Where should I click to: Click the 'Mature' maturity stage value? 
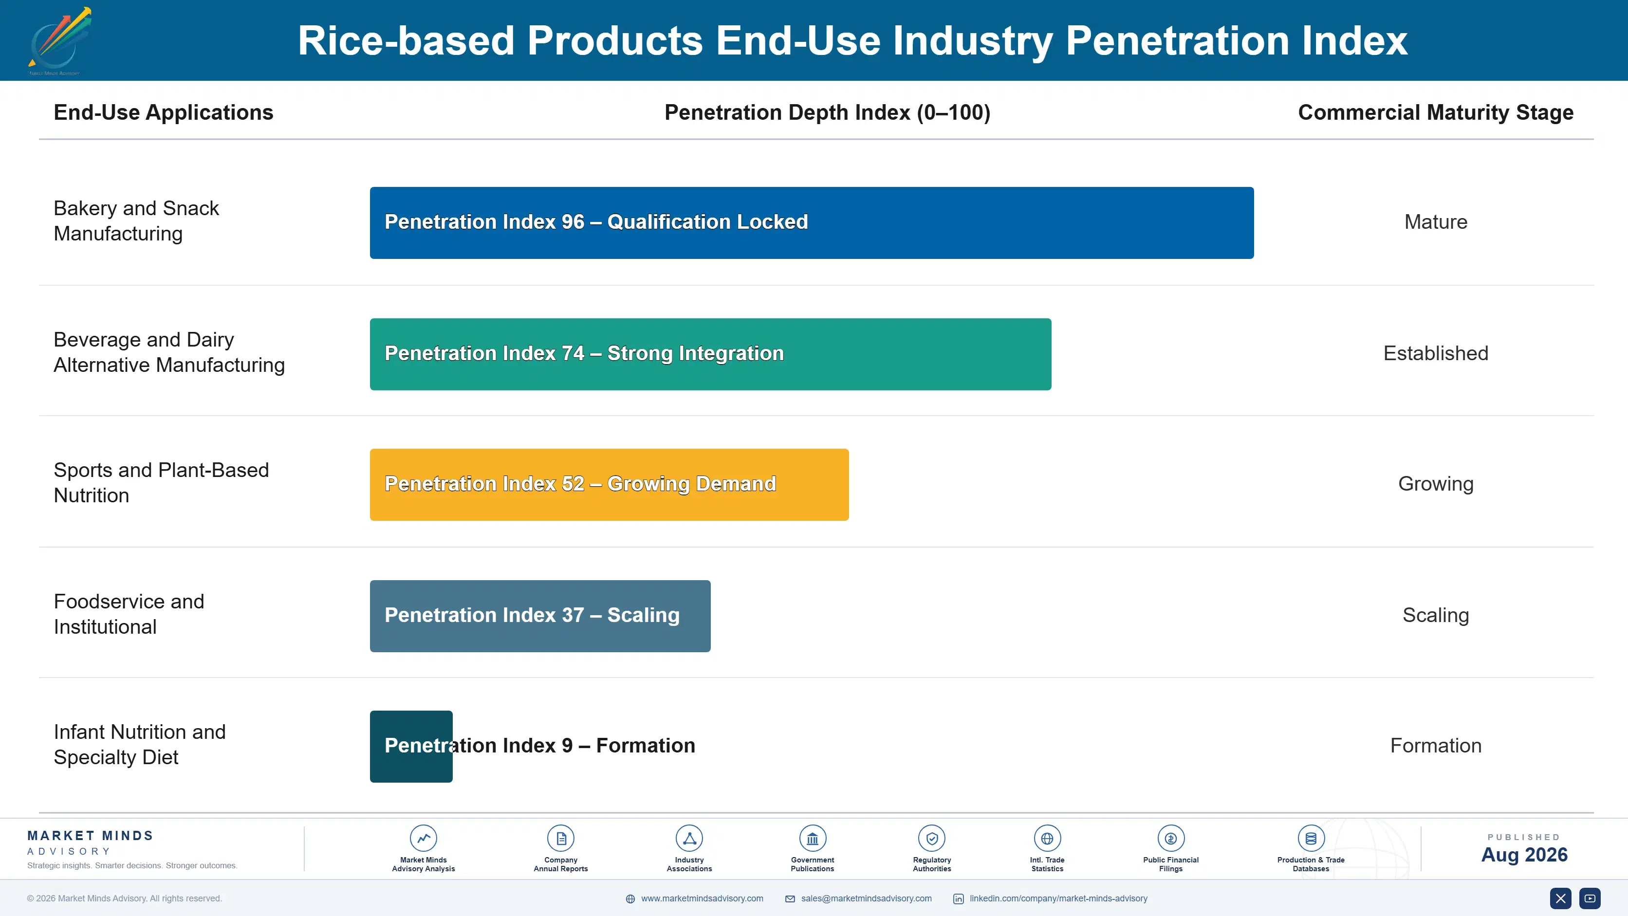[x=1435, y=222]
